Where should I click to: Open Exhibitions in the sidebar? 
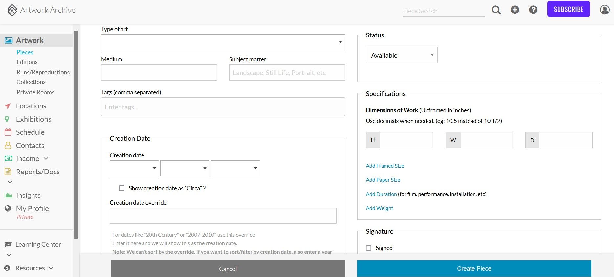33,119
